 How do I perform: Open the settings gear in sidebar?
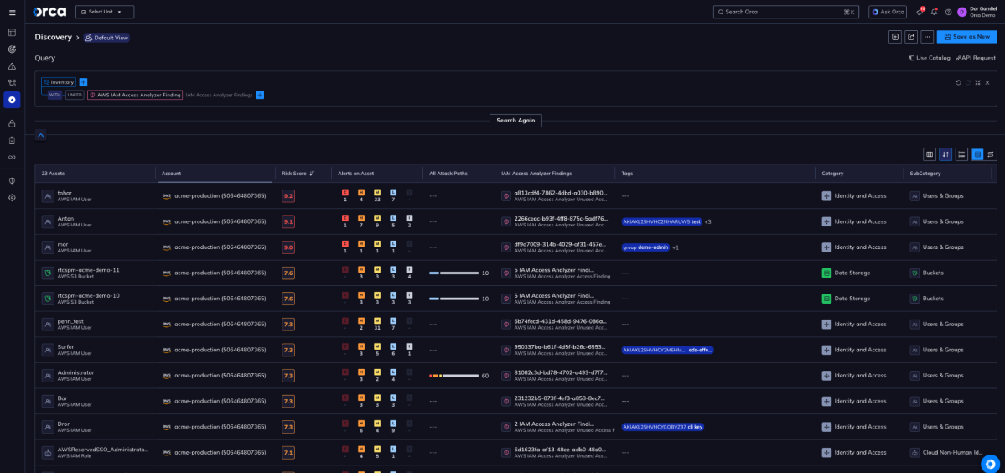12,197
